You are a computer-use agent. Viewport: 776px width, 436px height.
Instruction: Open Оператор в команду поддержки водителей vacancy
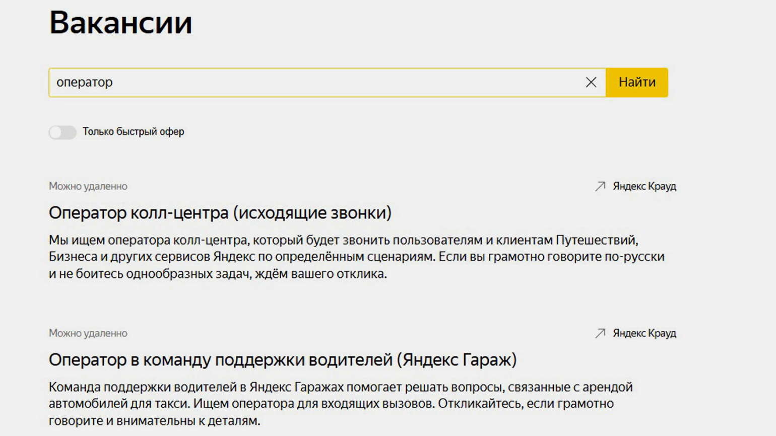point(283,360)
